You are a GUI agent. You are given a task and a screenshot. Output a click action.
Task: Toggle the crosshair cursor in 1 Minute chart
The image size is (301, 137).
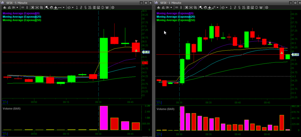click(x=209, y=8)
